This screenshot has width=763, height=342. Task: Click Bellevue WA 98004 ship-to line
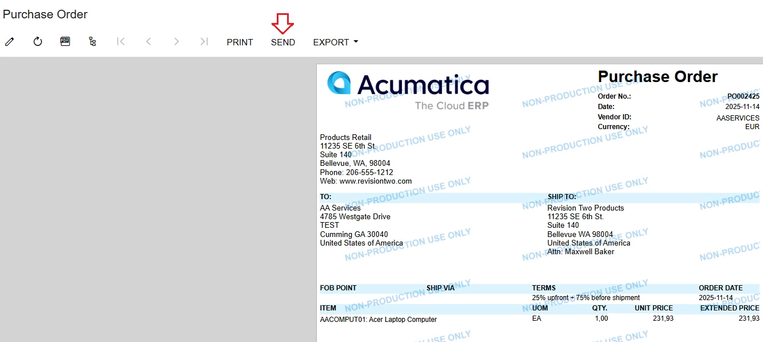580,234
